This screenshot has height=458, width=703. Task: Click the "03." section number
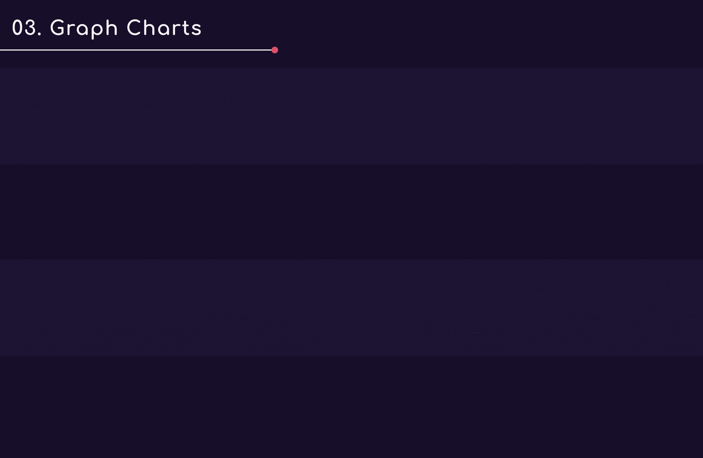tap(26, 28)
